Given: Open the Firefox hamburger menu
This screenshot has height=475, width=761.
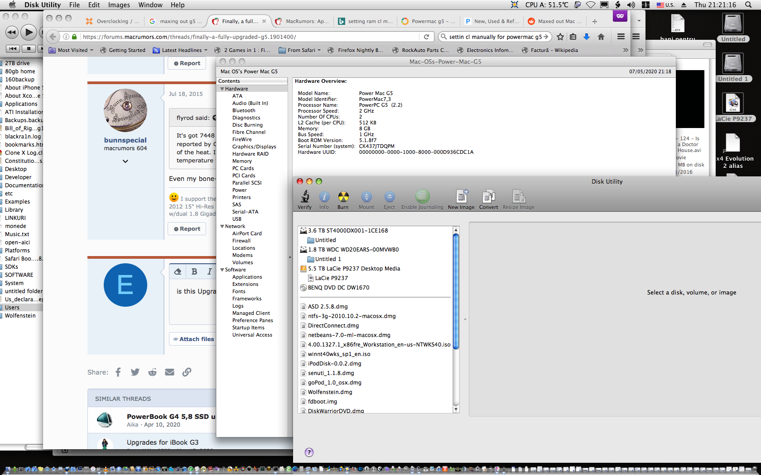Looking at the screenshot, I should pos(621,37).
